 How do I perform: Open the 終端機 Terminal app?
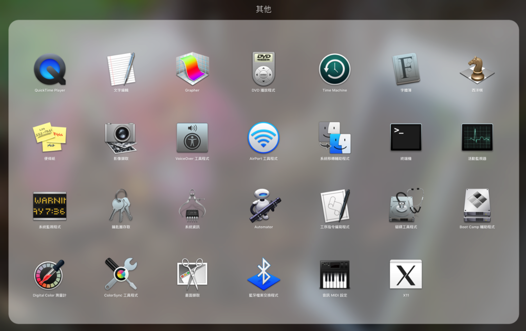[406, 138]
